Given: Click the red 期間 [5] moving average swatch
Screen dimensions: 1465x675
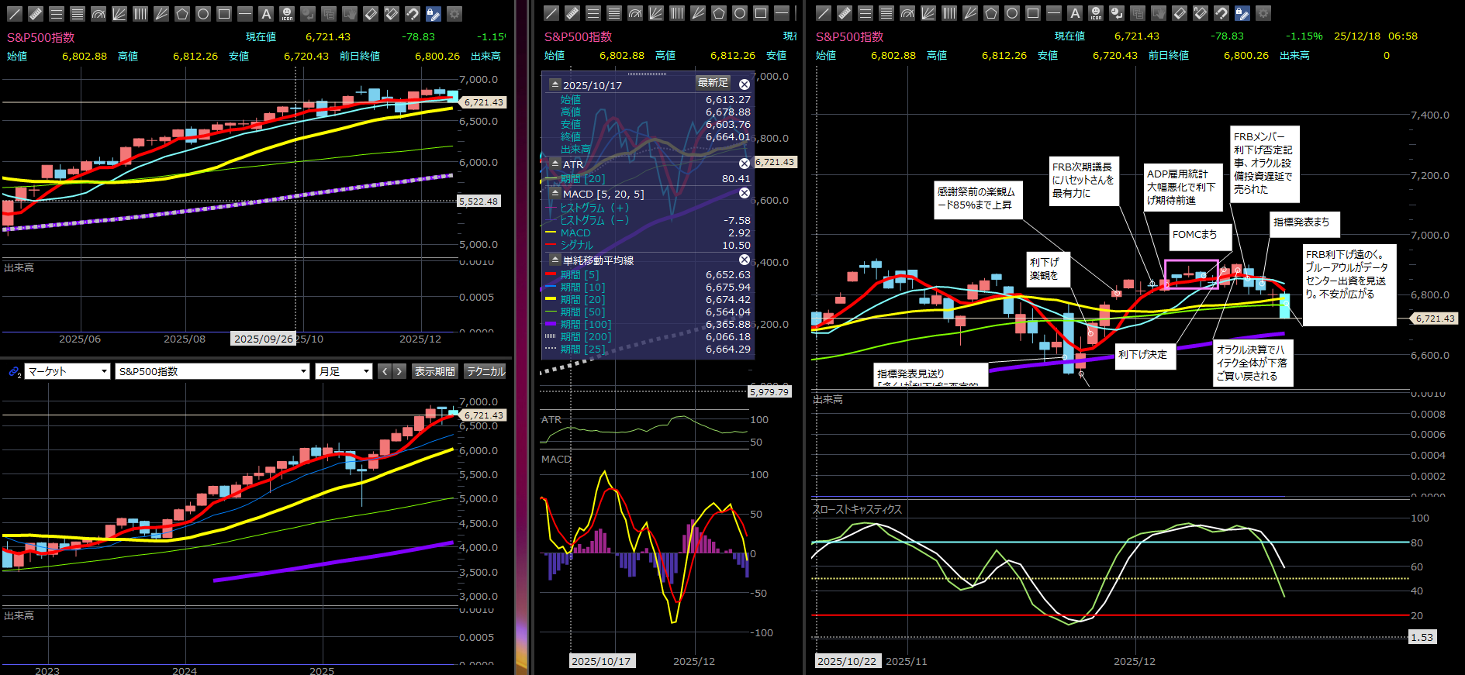Looking at the screenshot, I should click(x=551, y=275).
